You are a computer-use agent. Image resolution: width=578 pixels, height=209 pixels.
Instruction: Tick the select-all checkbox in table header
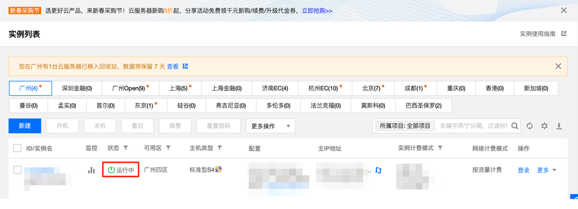tap(17, 148)
